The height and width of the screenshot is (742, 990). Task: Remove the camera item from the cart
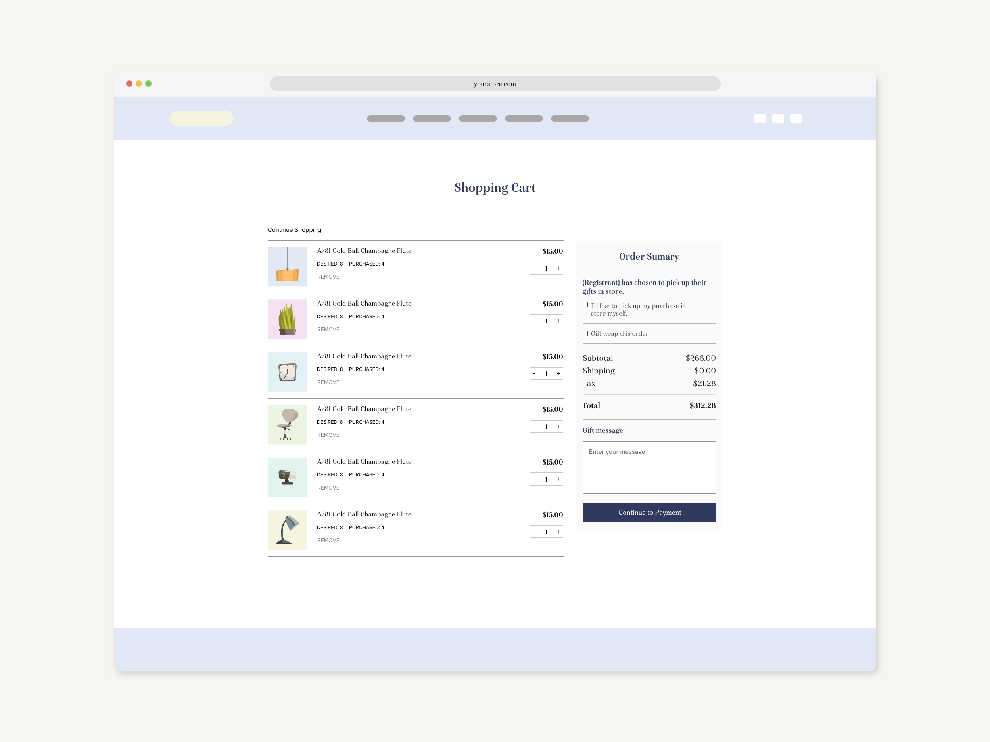[x=328, y=488]
